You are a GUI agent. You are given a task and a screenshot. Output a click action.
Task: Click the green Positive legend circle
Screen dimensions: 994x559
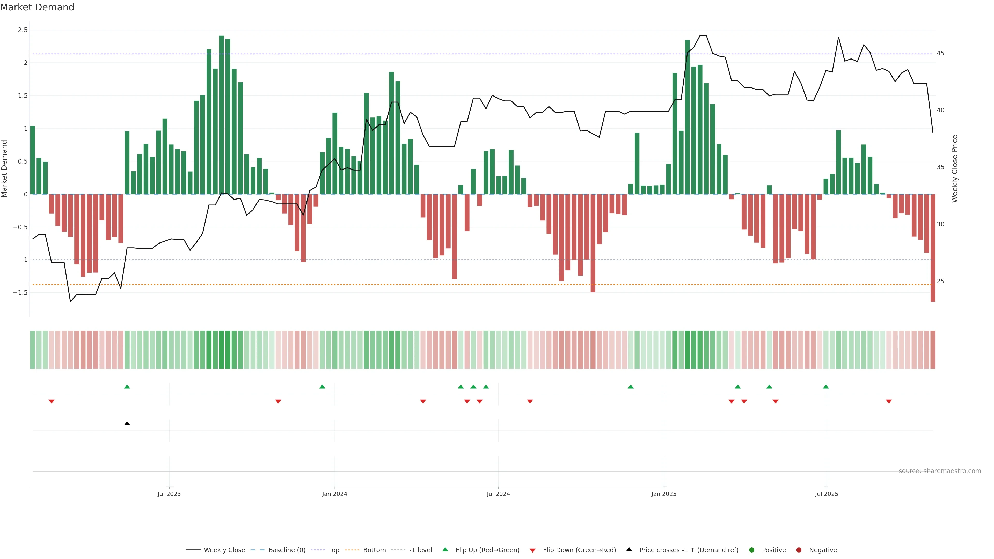(751, 550)
